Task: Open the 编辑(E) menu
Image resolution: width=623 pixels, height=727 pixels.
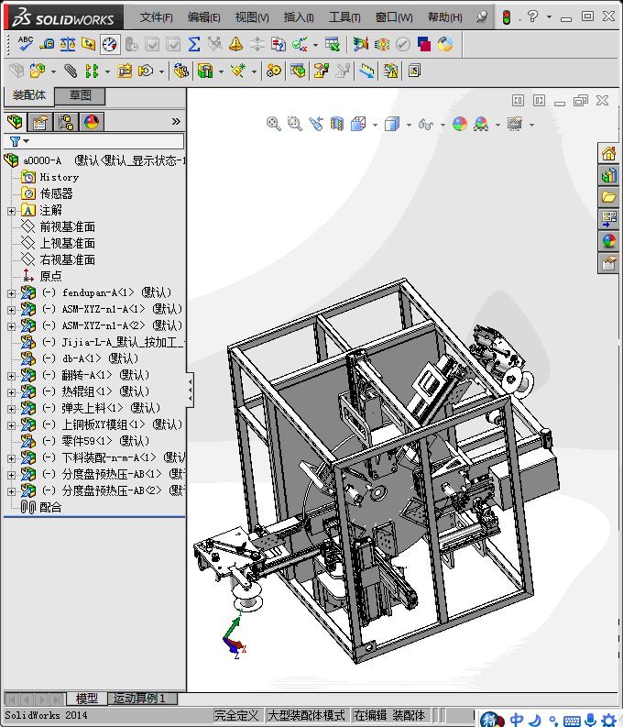Action: point(203,17)
